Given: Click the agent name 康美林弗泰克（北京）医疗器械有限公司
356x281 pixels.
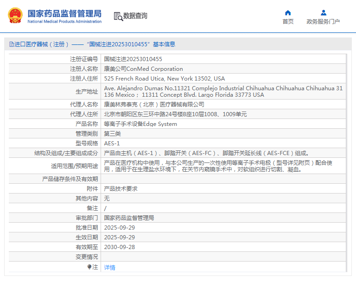Looking at the screenshot, I should [154, 105].
